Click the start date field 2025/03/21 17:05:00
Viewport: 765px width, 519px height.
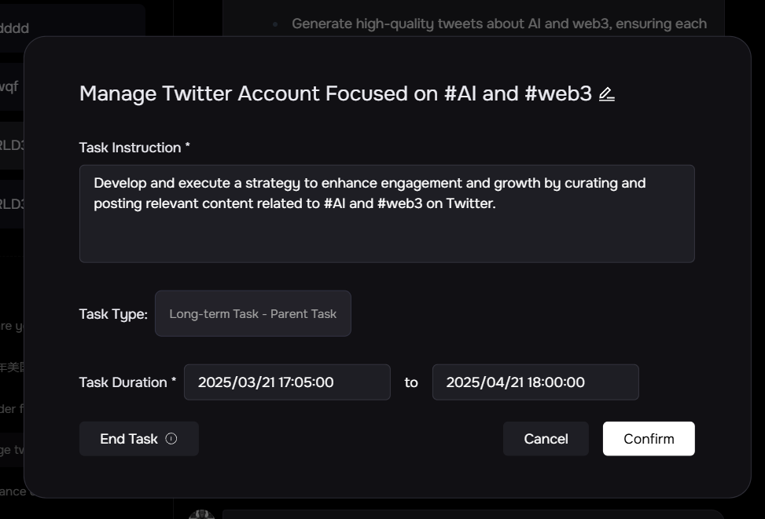[287, 382]
